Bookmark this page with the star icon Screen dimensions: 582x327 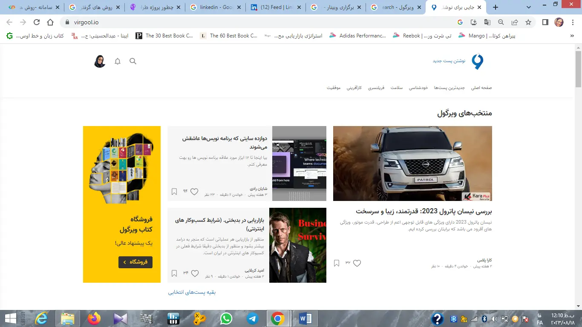528,22
